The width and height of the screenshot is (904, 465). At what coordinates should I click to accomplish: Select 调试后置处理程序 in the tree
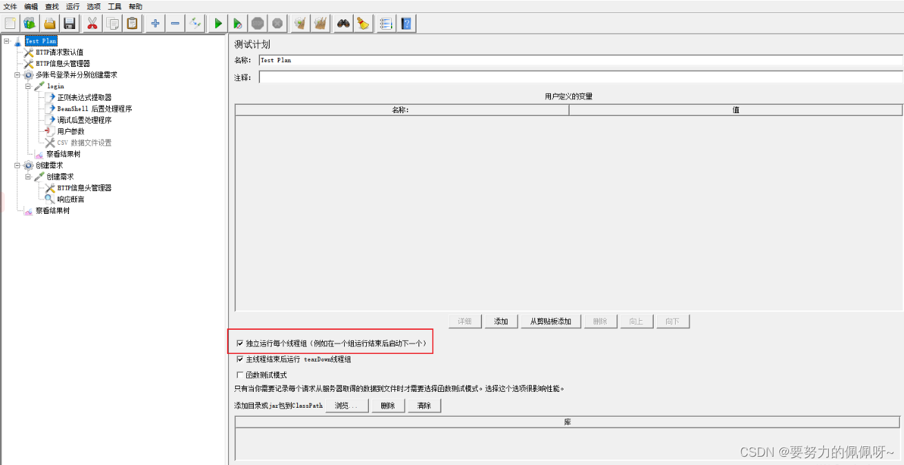[x=84, y=120]
